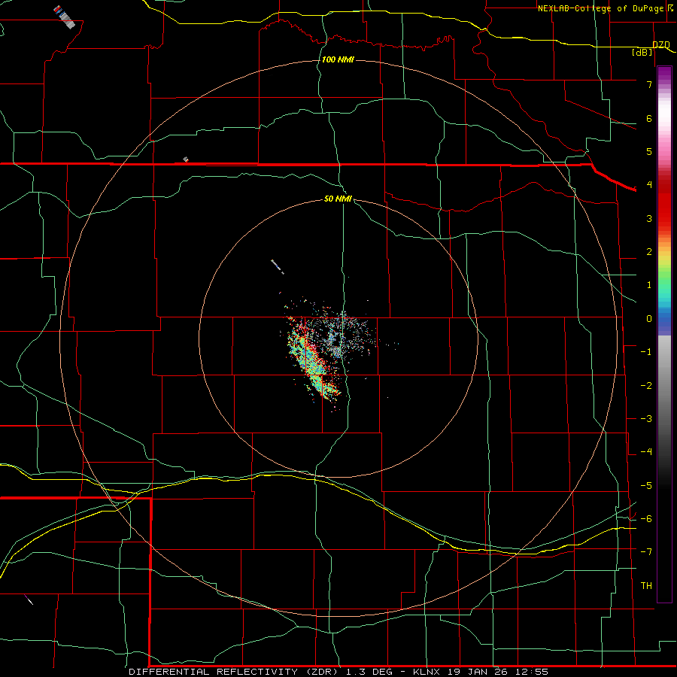Screen dimensions: 677x677
Task: Click the 1.3 DEG elevation text
Action: [369, 672]
